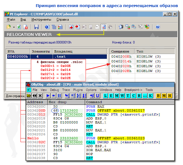
Task: Show Memory map with M button
Action: point(117,96)
